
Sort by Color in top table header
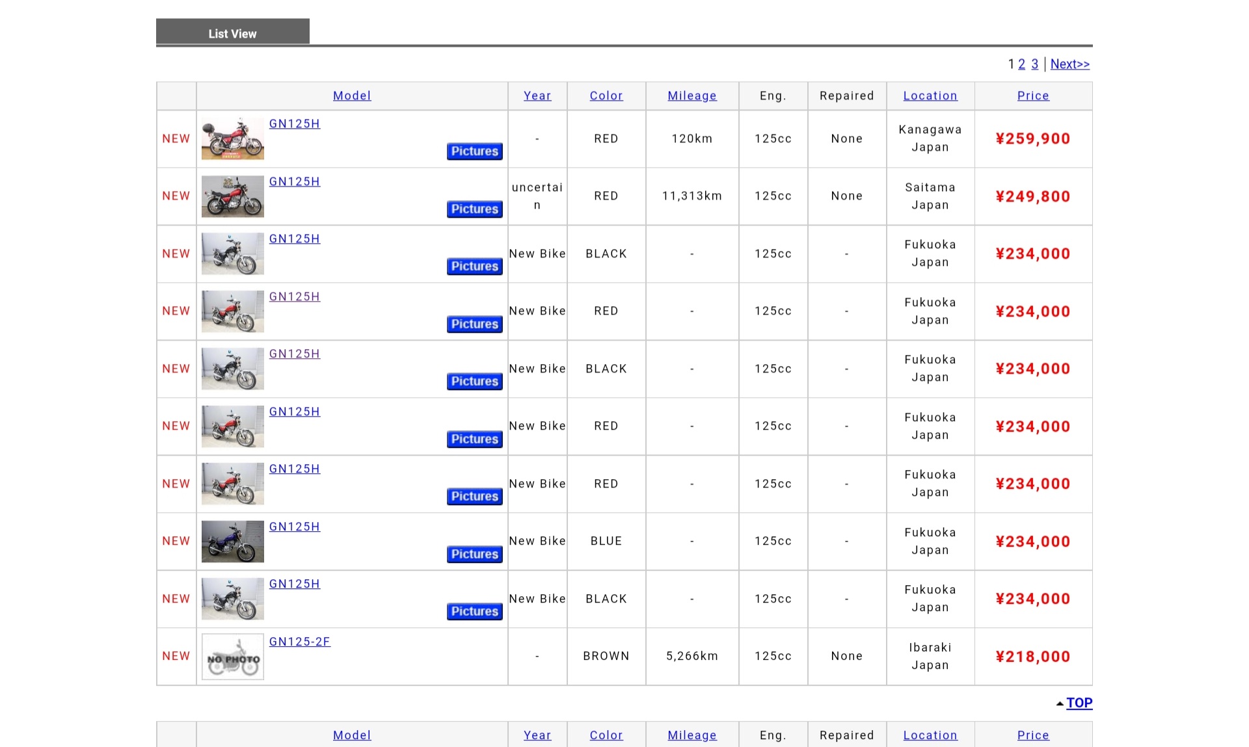(606, 96)
